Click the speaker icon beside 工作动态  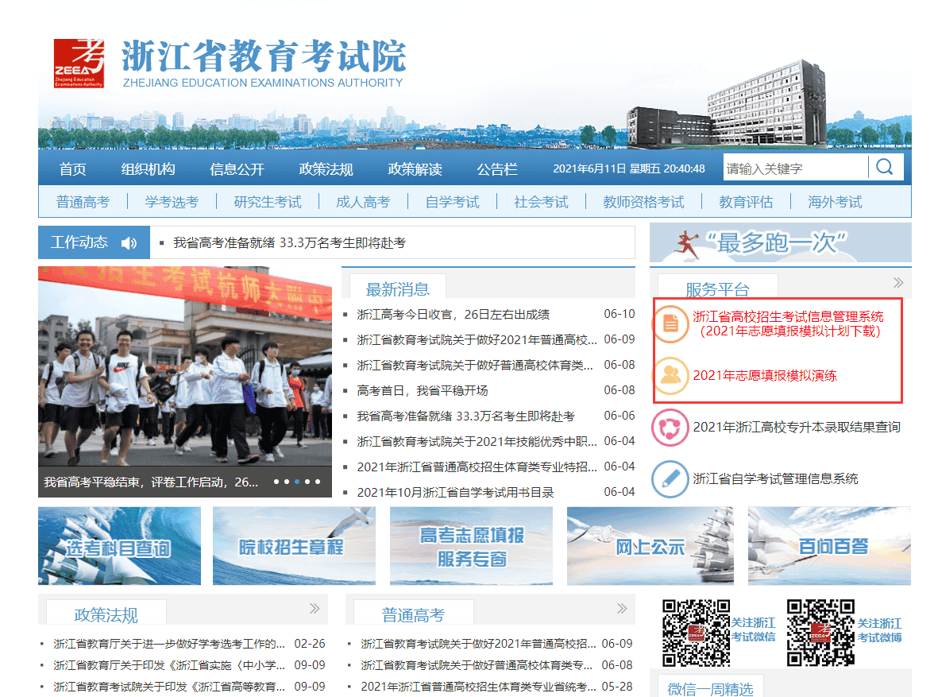click(x=129, y=243)
